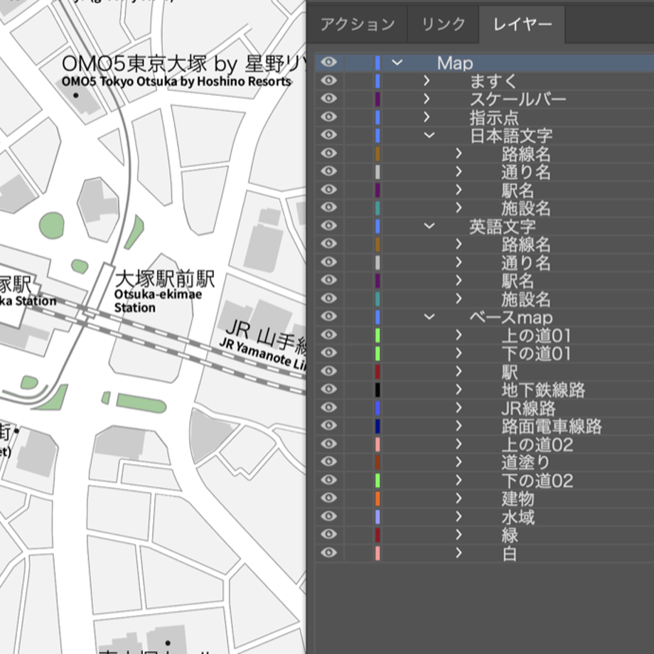Expand the 下の道02 sublayer
This screenshot has width=654, height=654.
pos(459,480)
